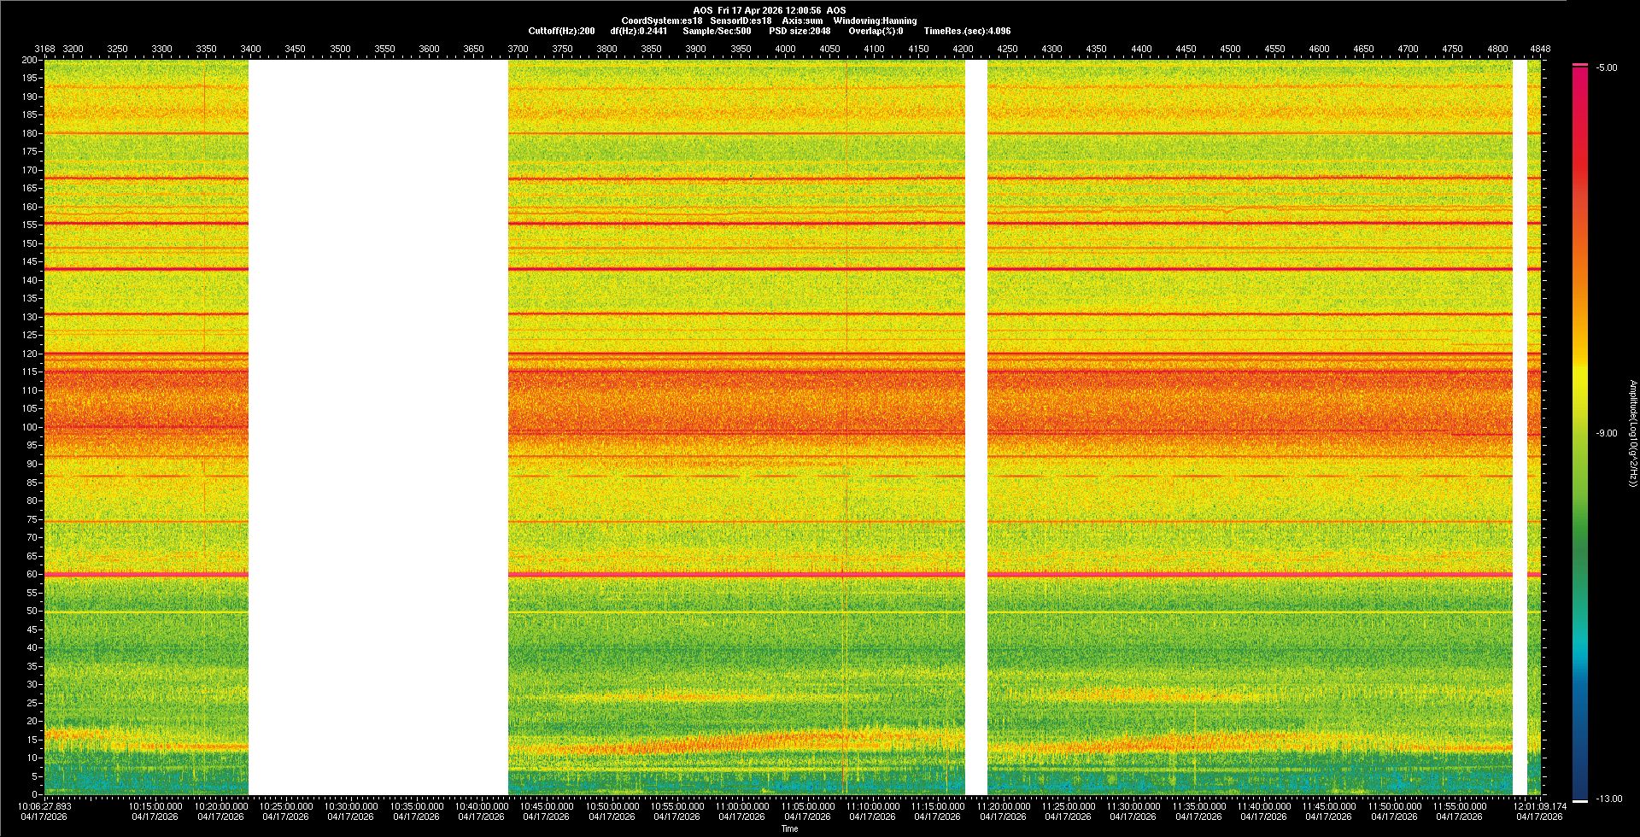
Task: Click the red top of the amplitude colorbar
Action: (x=1579, y=77)
